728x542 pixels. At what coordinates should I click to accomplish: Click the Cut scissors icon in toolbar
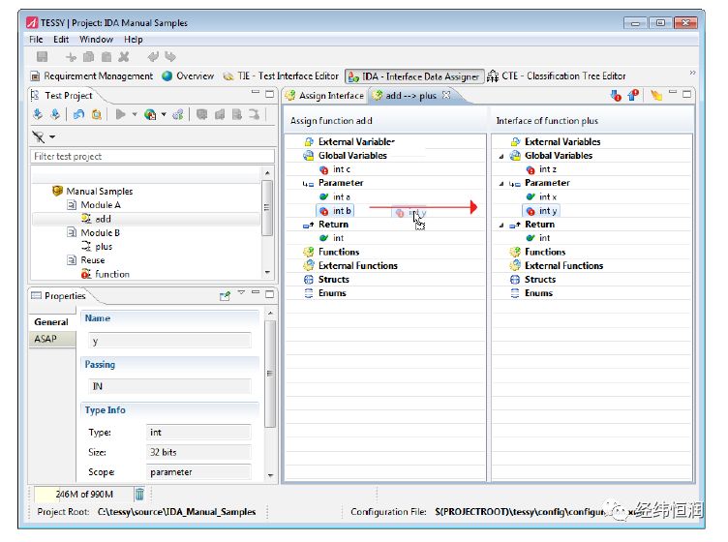pyautogui.click(x=71, y=57)
